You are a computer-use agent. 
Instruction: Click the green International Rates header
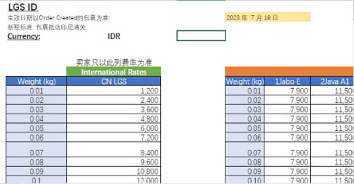(114, 72)
